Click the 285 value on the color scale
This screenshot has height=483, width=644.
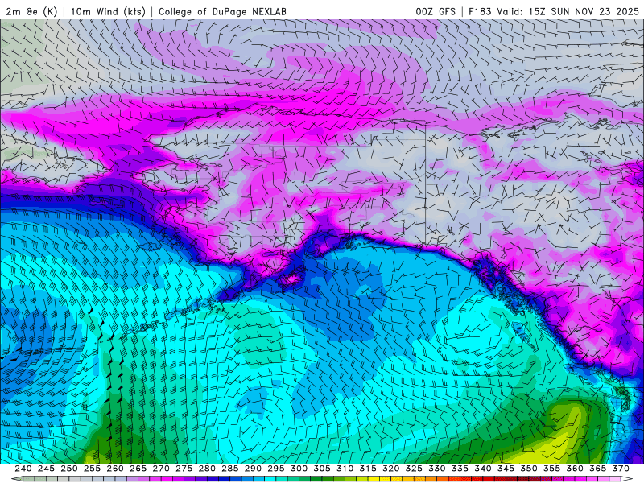(x=230, y=469)
